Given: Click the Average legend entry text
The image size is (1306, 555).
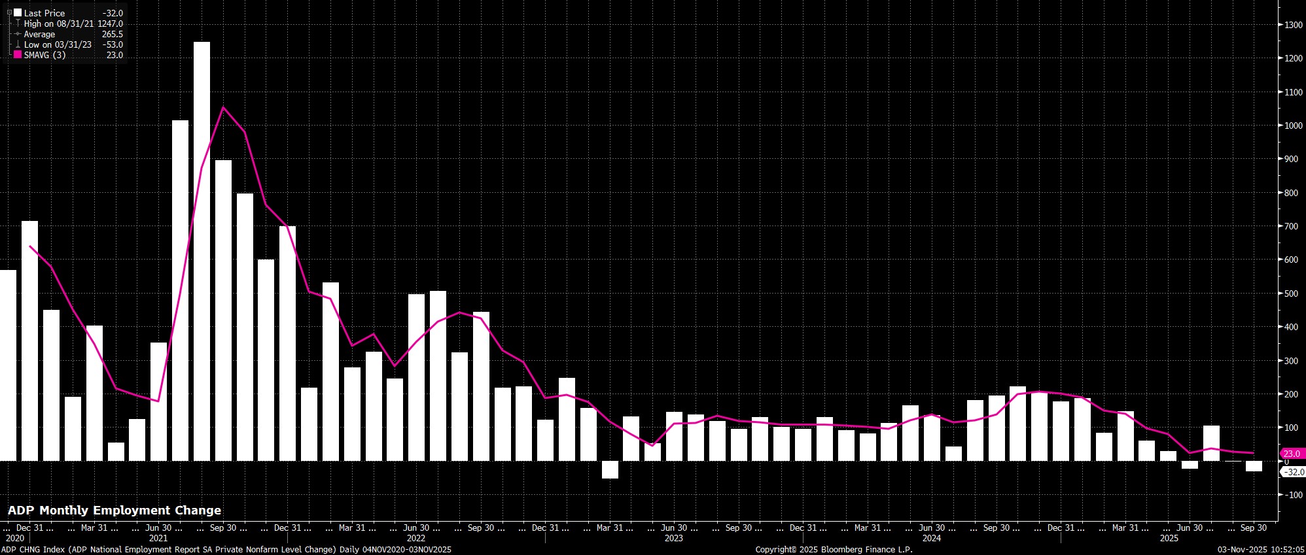Looking at the screenshot, I should pos(39,34).
